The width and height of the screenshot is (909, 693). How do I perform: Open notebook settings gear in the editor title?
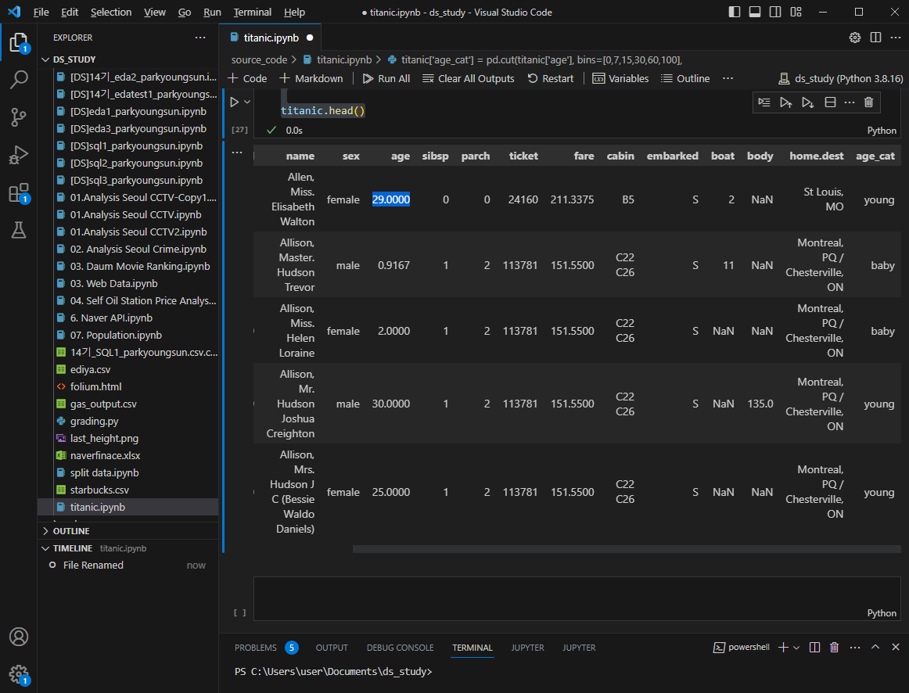(854, 38)
